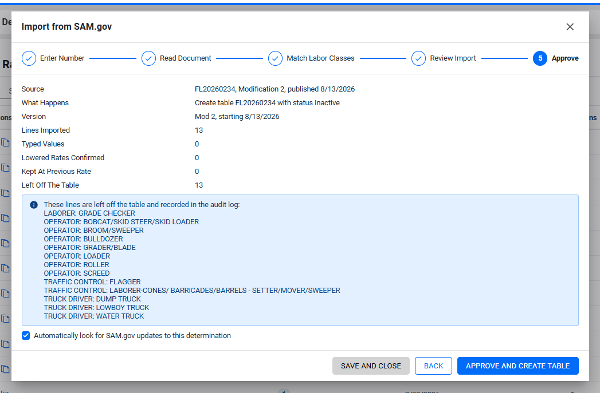Click the LABORER: GRADE CHECKER line
The height and width of the screenshot is (393, 600).
coord(89,213)
